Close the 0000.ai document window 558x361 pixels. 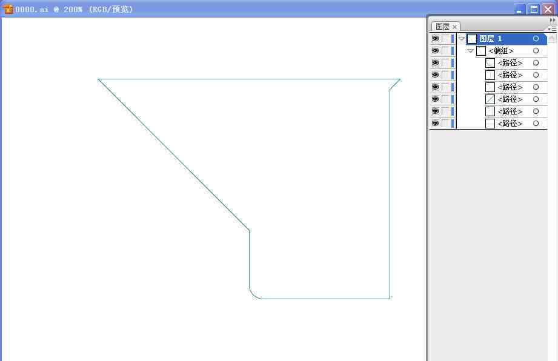tap(548, 9)
